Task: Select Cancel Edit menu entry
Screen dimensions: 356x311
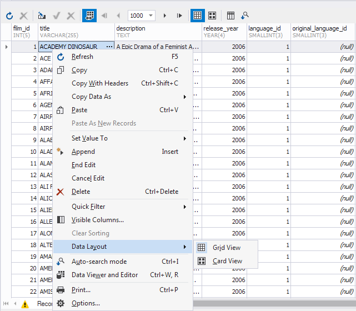Action: click(x=123, y=178)
